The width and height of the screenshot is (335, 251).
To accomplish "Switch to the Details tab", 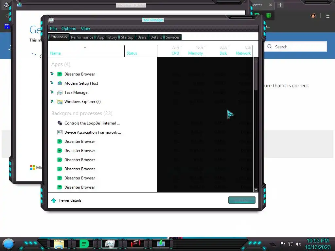I will tap(156, 37).
